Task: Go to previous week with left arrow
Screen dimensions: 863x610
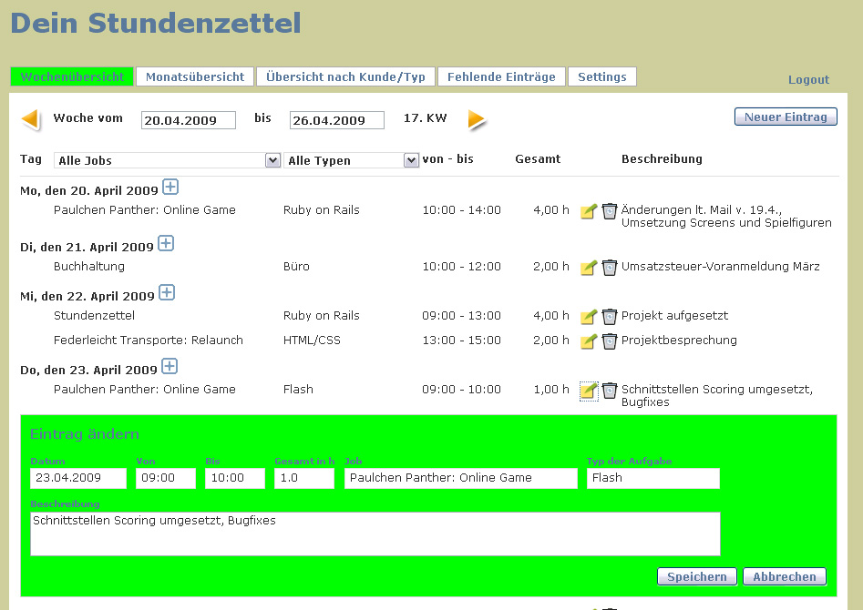Action: pos(30,119)
